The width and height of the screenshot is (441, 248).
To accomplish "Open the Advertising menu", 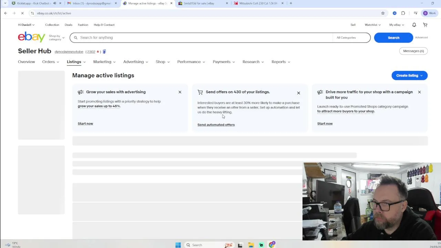I will tap(136, 62).
